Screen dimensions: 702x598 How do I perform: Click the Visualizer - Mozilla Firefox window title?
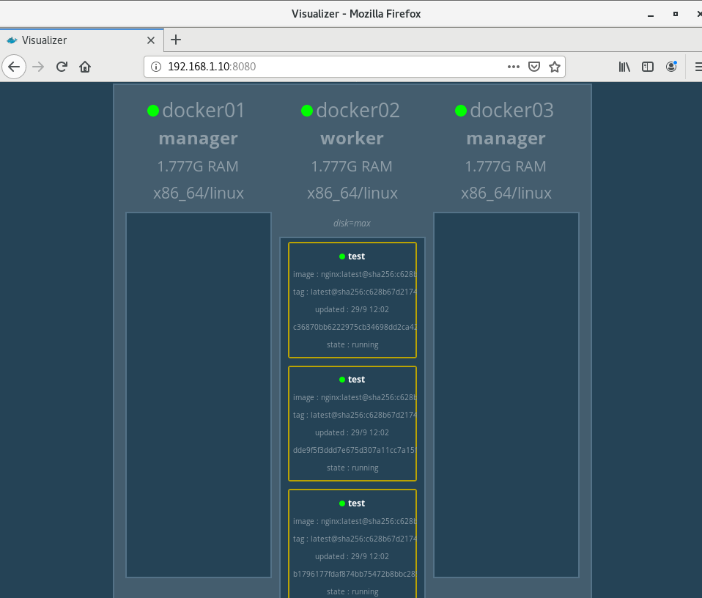pyautogui.click(x=356, y=14)
